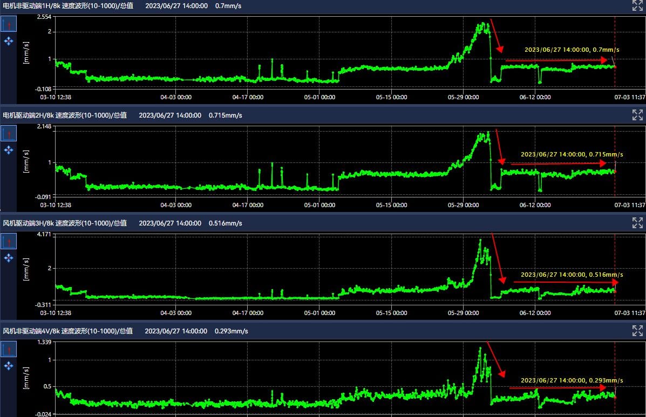Click the red cursor point on 电机非驱动端1H curve
The width and height of the screenshot is (646, 417).
pos(615,66)
